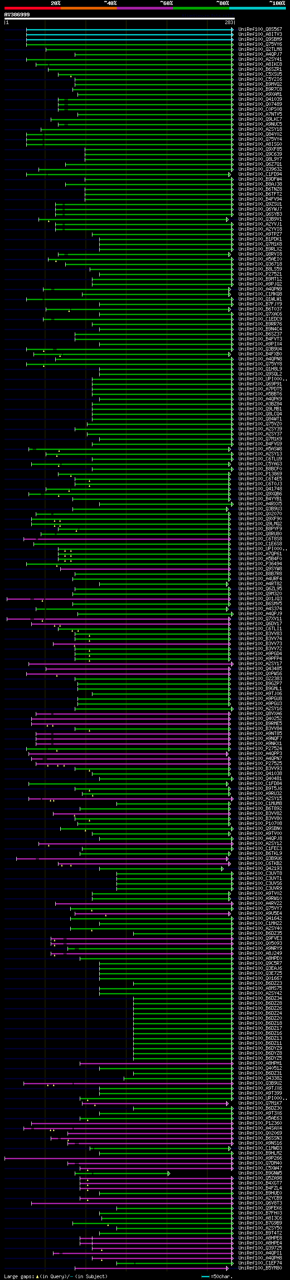Select hit label UniRef100_Q42193

tap(260, 868)
